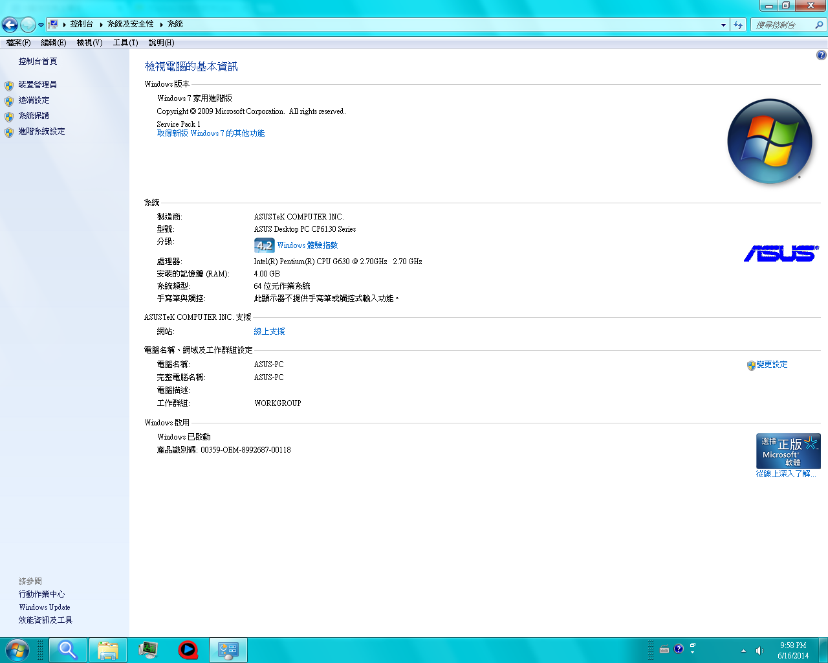The width and height of the screenshot is (828, 663).
Task: Click the shield icon beside 變更設定
Action: (751, 365)
